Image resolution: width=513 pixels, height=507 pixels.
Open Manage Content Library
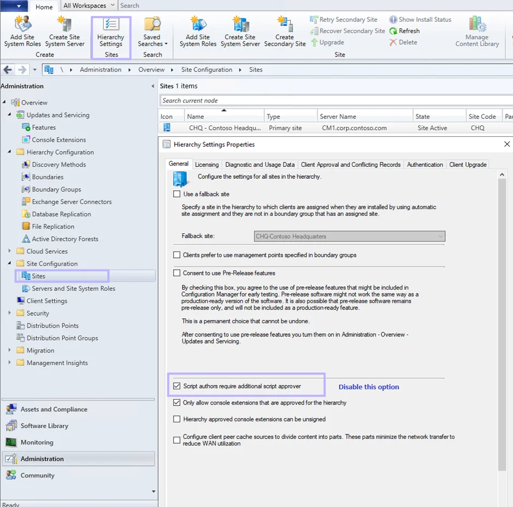(477, 32)
